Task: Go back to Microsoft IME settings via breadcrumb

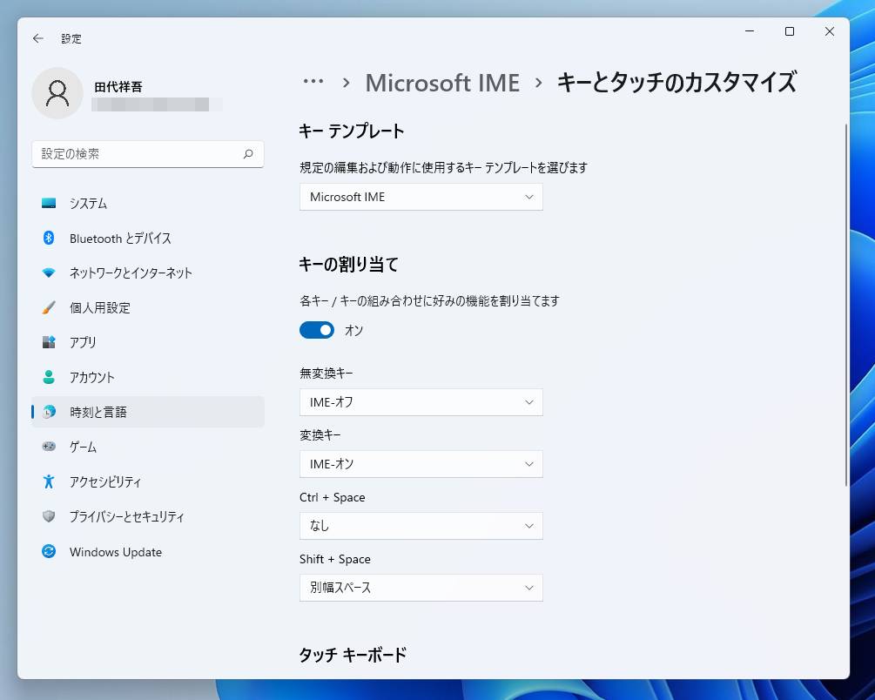Action: [441, 82]
